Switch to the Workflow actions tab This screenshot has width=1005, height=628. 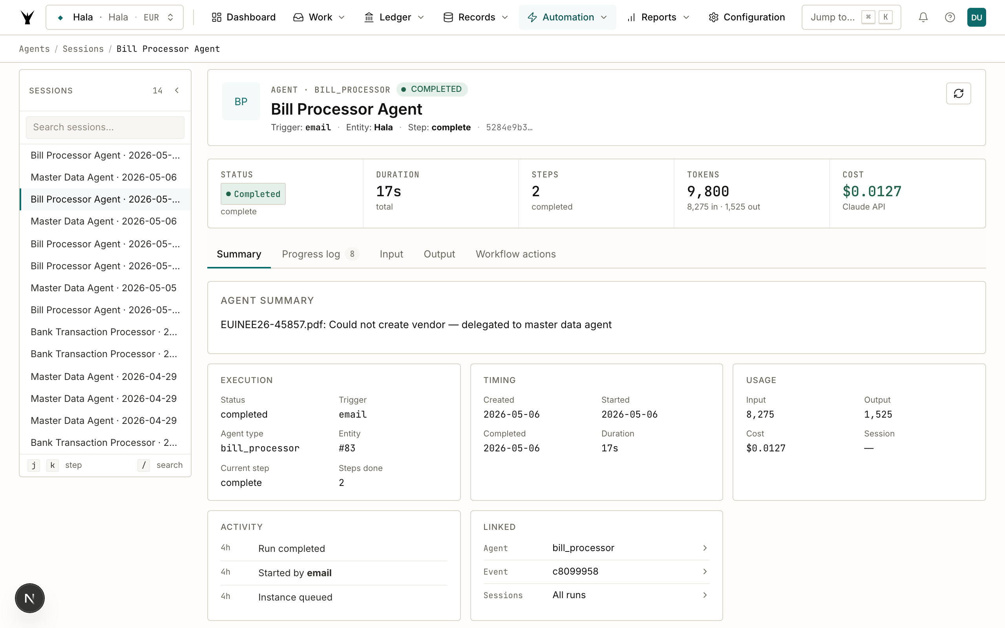(x=516, y=254)
